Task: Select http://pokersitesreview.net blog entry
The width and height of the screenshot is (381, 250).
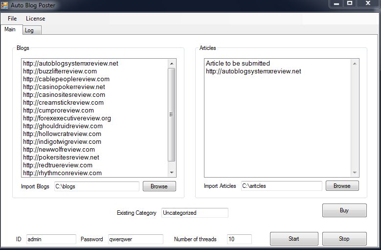Action: coord(61,157)
